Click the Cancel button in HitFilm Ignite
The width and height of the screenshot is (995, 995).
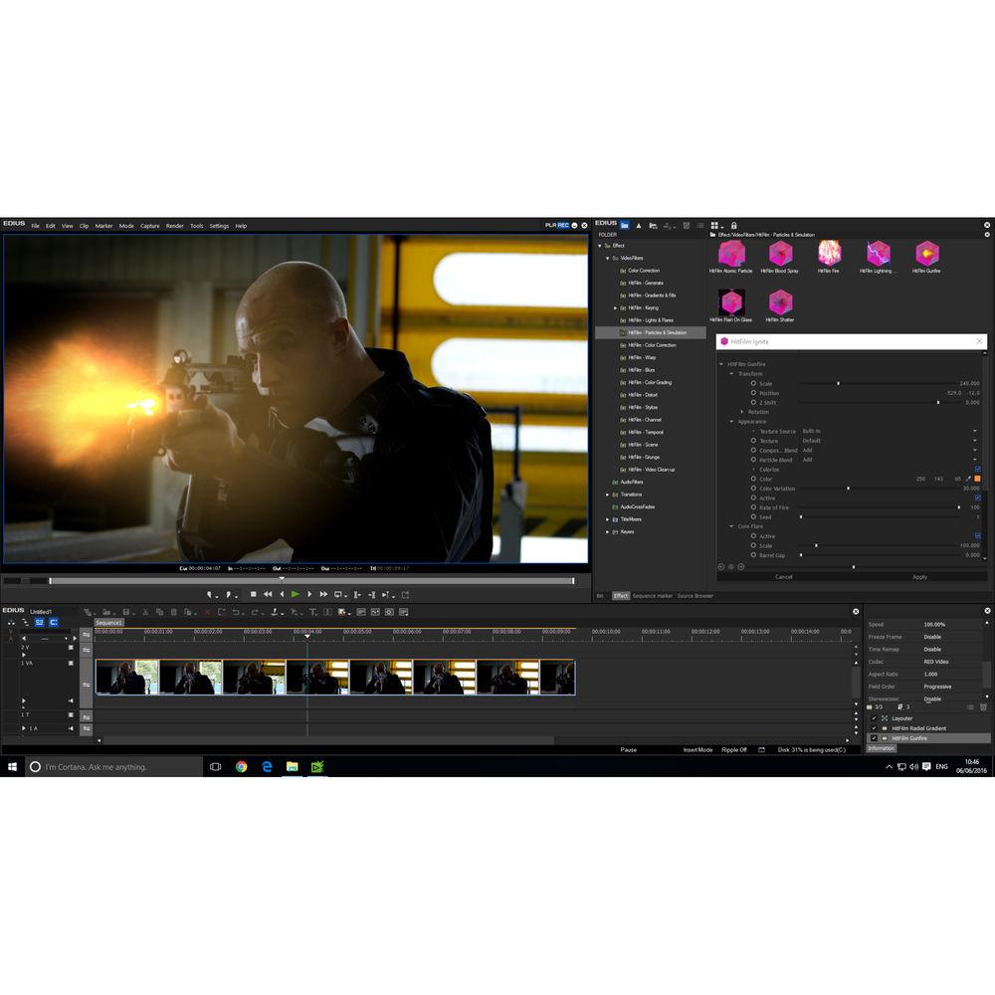pyautogui.click(x=785, y=576)
